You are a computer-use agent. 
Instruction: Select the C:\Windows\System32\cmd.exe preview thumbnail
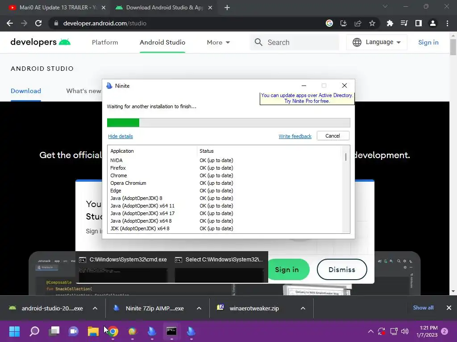coord(123,267)
